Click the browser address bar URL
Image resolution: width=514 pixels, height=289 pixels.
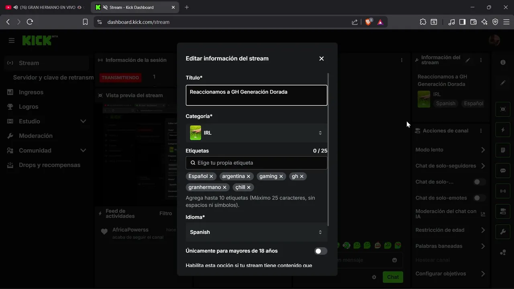pos(138,22)
